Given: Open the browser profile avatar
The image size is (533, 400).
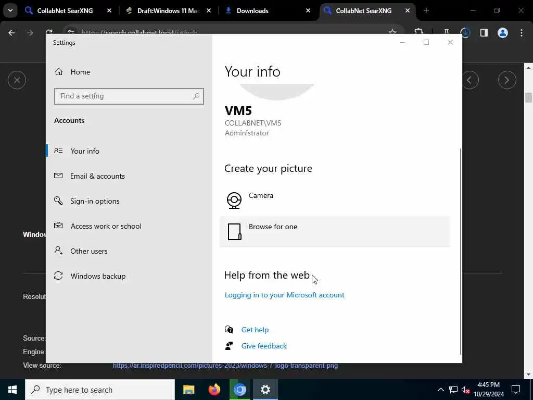Looking at the screenshot, I should (503, 33).
